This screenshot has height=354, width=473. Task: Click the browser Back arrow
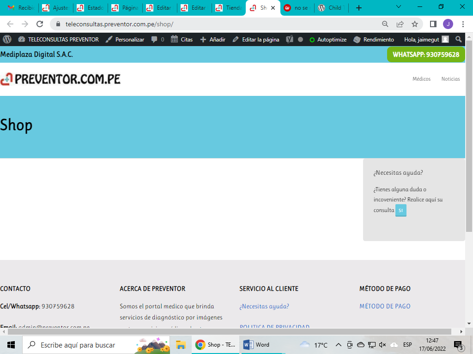(x=10, y=24)
